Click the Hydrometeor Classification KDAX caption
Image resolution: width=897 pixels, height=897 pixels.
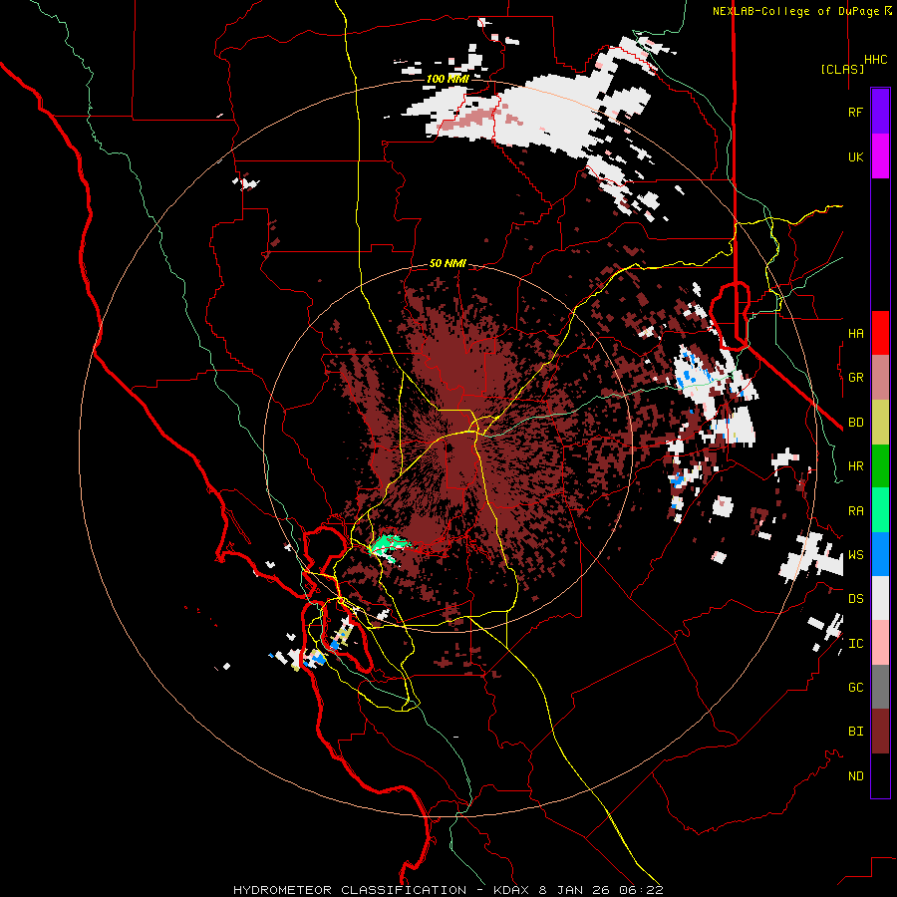pos(448,890)
